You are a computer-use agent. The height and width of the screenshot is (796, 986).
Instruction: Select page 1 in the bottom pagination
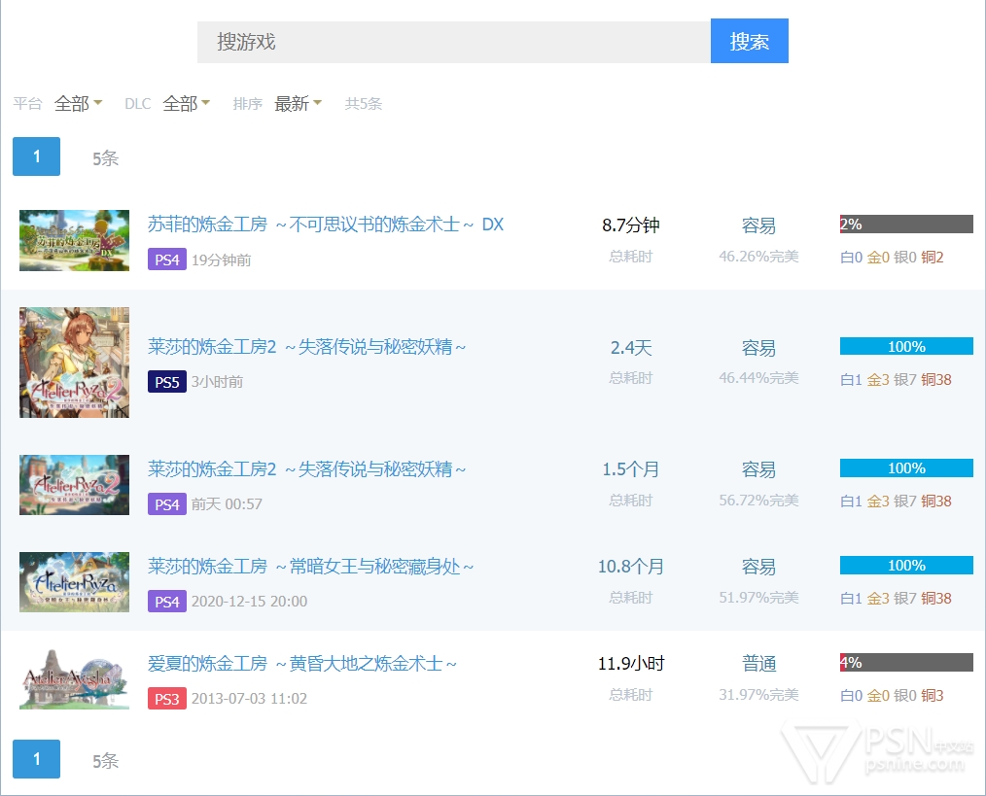tap(37, 759)
